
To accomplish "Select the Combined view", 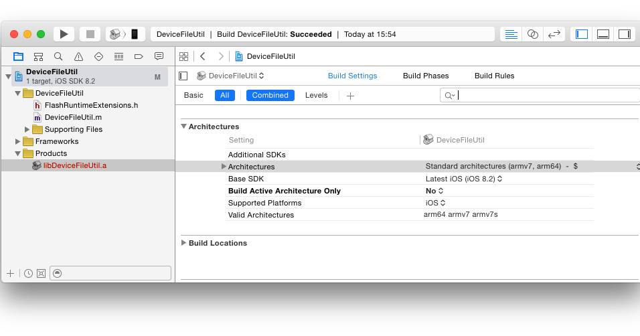I will [270, 95].
